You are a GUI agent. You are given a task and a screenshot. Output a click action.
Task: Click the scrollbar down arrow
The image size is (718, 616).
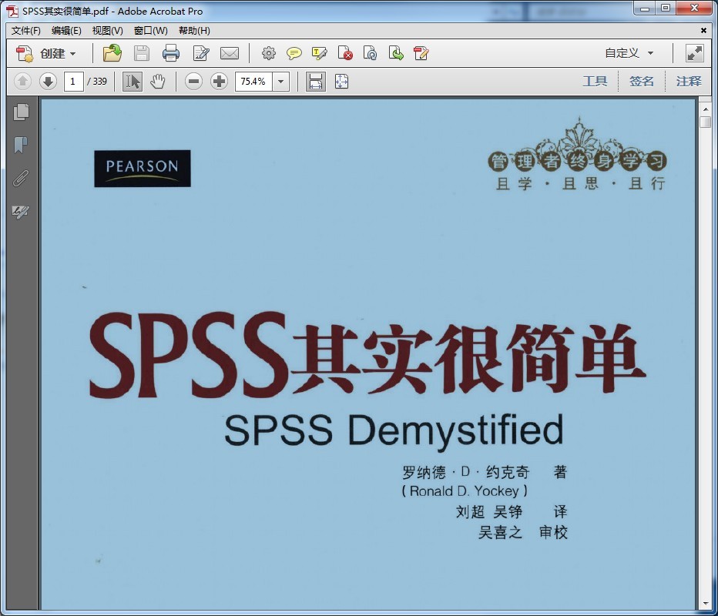pos(705,604)
